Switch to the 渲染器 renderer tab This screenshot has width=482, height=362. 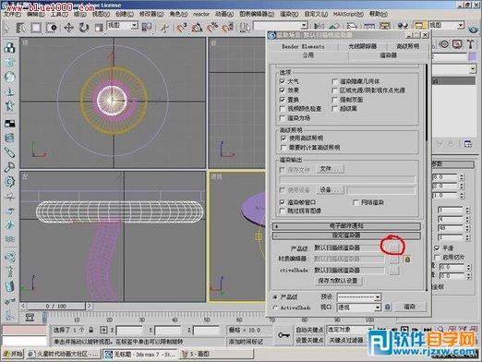pos(388,55)
